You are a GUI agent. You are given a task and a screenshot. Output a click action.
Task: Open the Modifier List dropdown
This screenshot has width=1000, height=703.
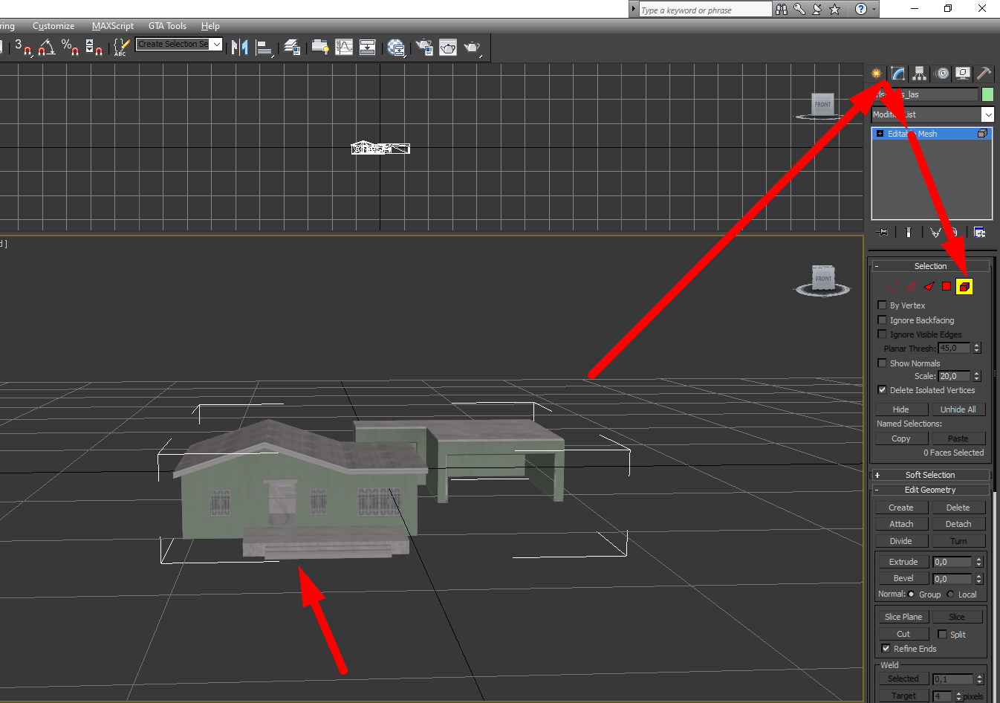[987, 114]
